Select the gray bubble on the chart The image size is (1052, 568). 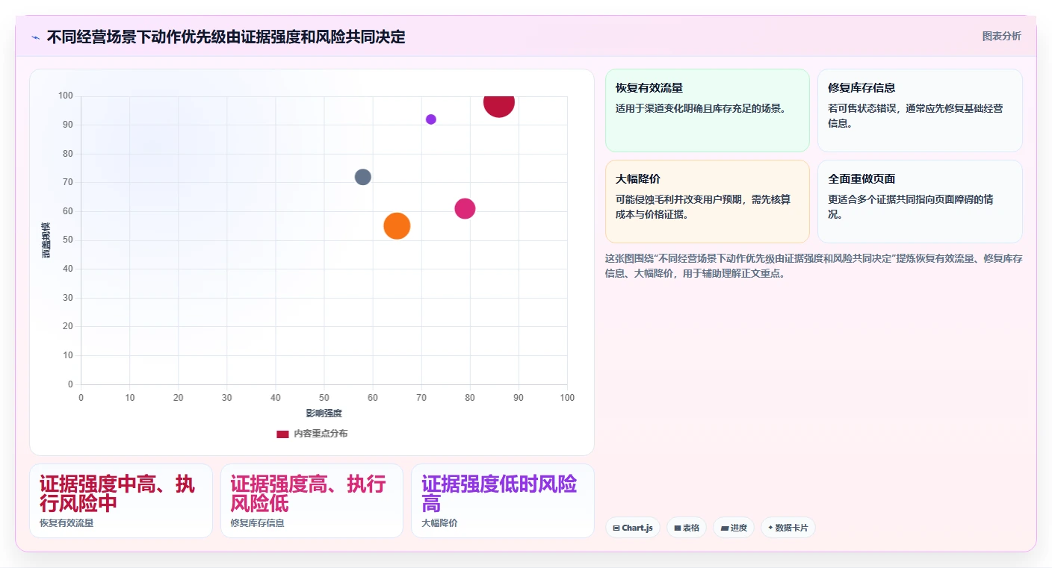point(363,177)
